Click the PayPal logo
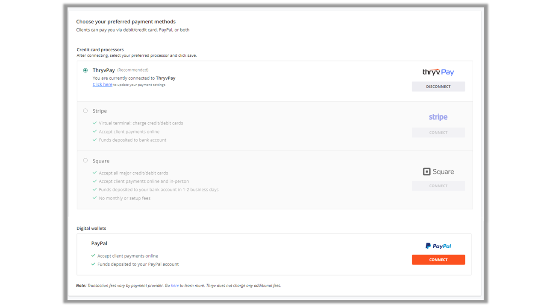 [x=438, y=246]
